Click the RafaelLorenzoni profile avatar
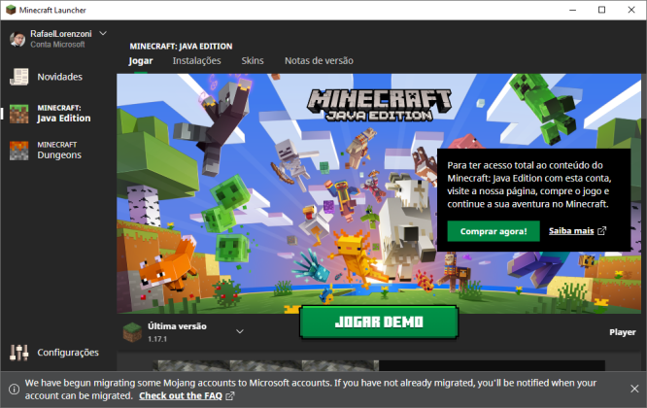Screen dimensions: 647x408 (17, 39)
